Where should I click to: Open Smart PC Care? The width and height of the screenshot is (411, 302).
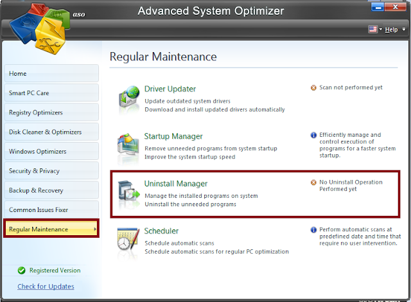tap(51, 93)
